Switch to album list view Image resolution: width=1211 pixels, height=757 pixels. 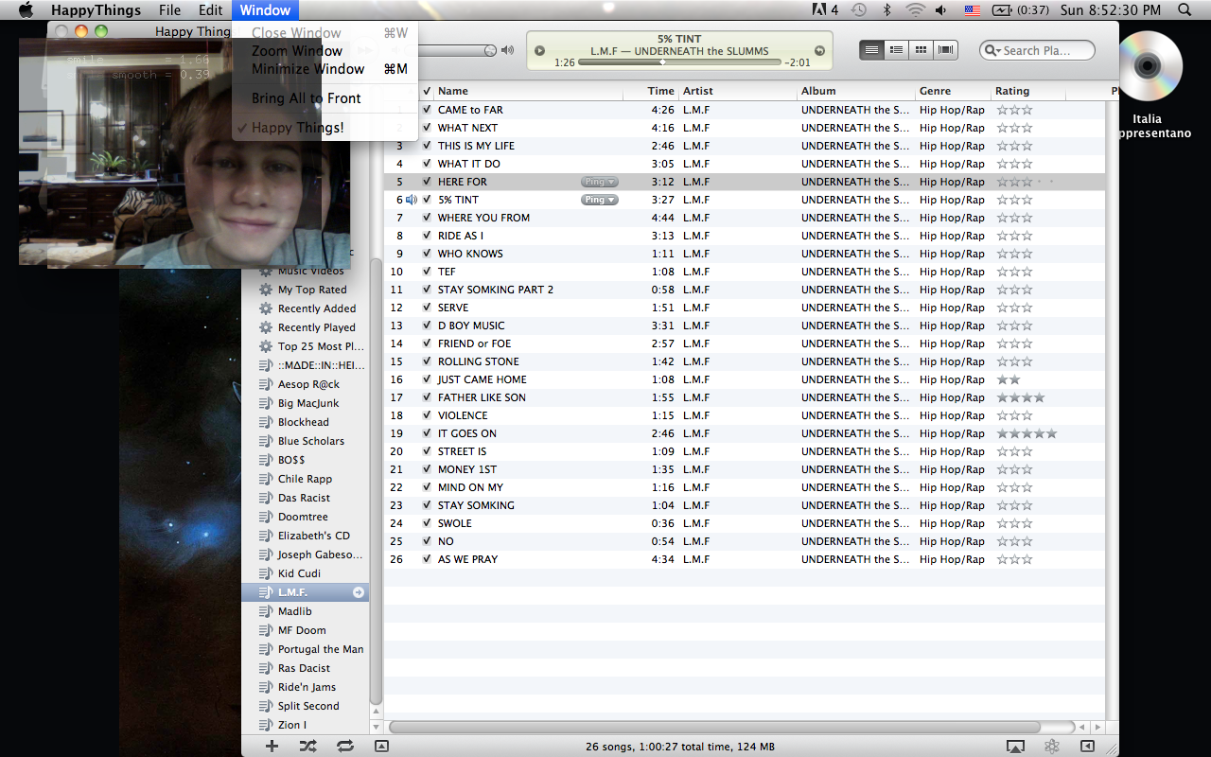click(896, 49)
